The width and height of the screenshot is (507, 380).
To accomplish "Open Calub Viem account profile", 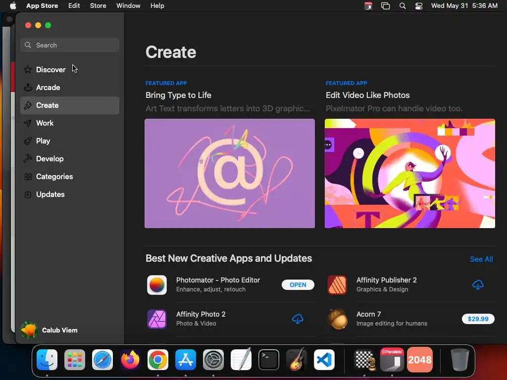I will coord(49,330).
